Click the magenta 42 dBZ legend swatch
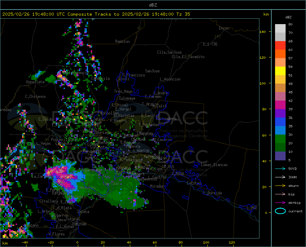 point(280,105)
